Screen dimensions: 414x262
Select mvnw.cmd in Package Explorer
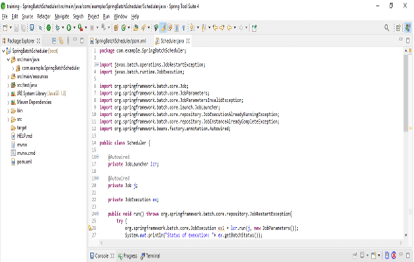point(23,153)
